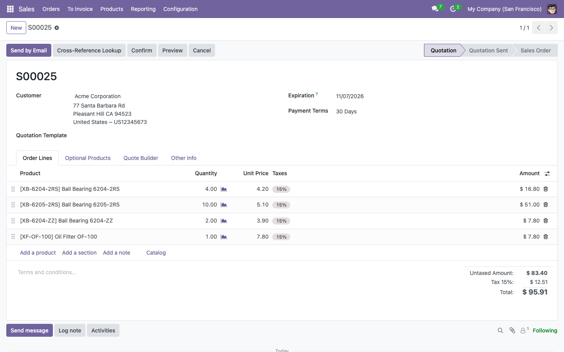564x352 pixels.
Task: Edit the Expiration date field
Action: coord(441,96)
